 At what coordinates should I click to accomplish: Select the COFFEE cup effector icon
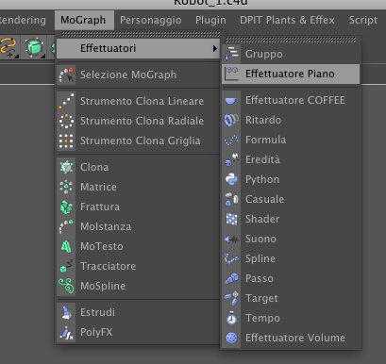[232, 100]
